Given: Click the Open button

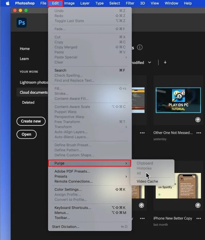Looking at the screenshot, I should (x=26, y=134).
